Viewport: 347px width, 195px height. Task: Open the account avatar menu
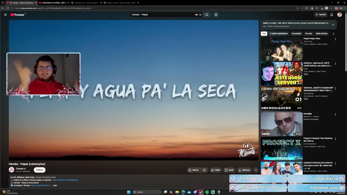click(x=339, y=15)
